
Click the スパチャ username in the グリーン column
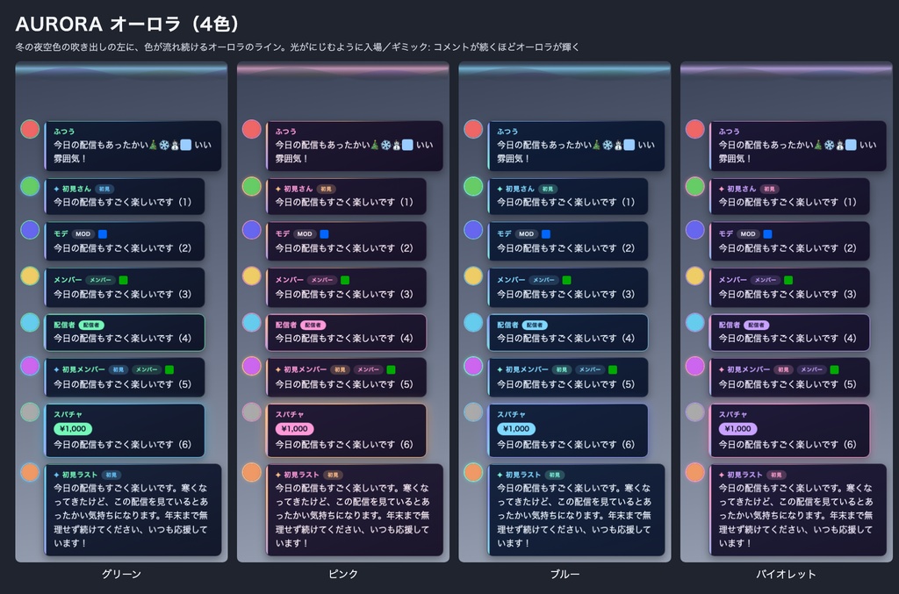(68, 414)
